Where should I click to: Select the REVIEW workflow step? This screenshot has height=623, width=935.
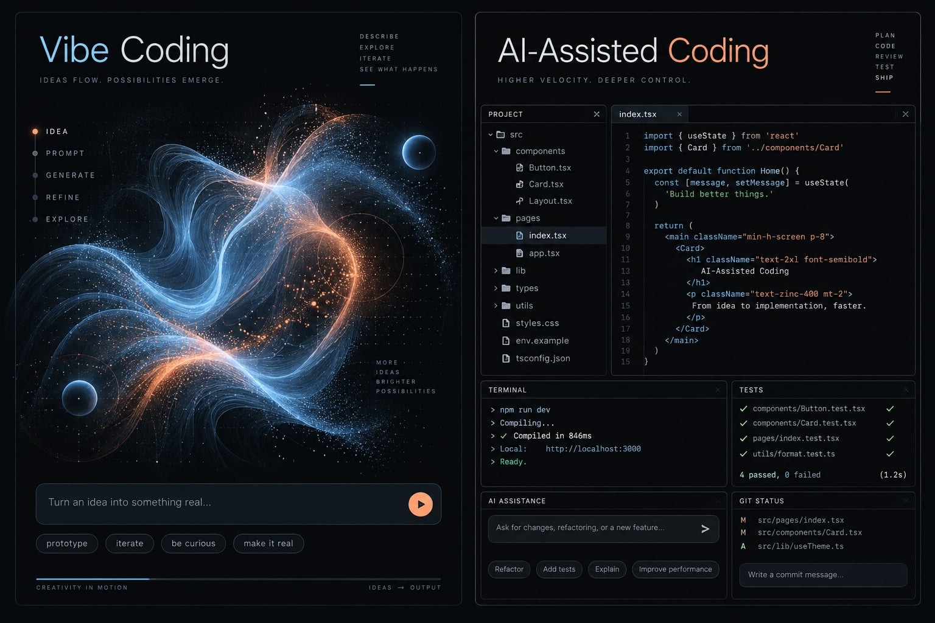(x=889, y=57)
